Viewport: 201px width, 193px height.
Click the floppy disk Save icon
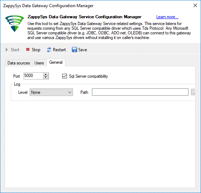74,50
